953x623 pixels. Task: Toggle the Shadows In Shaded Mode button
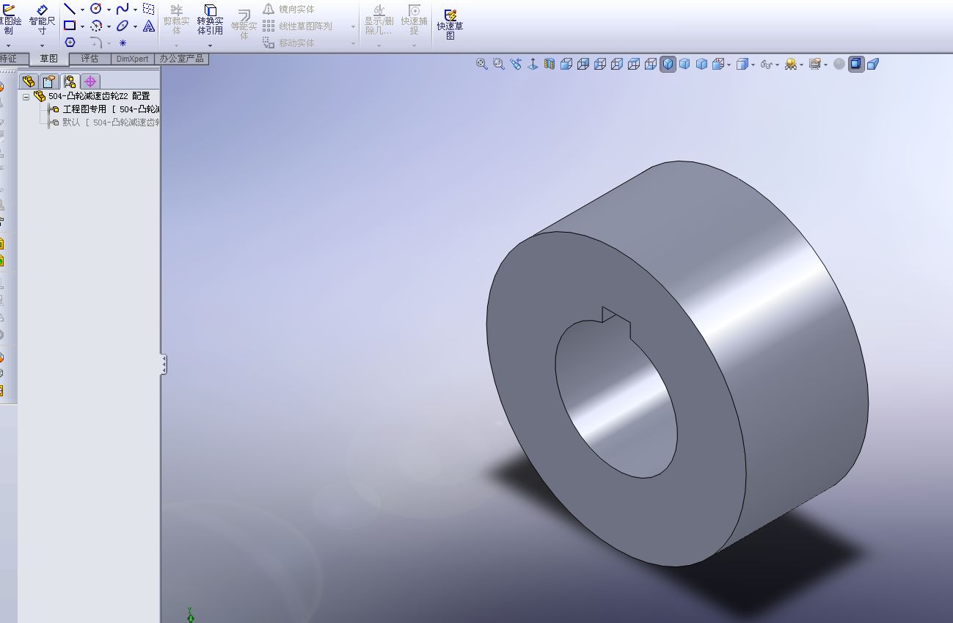856,64
